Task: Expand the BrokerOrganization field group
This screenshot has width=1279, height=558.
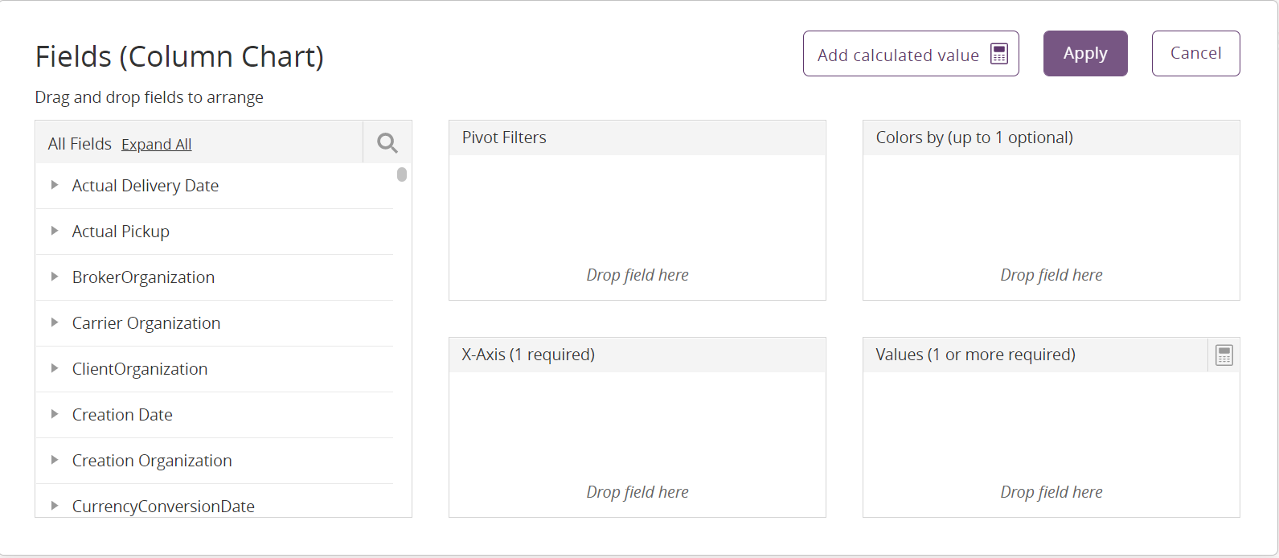Action: coord(55,277)
